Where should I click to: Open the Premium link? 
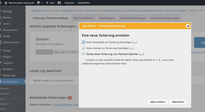pos(55,10)
